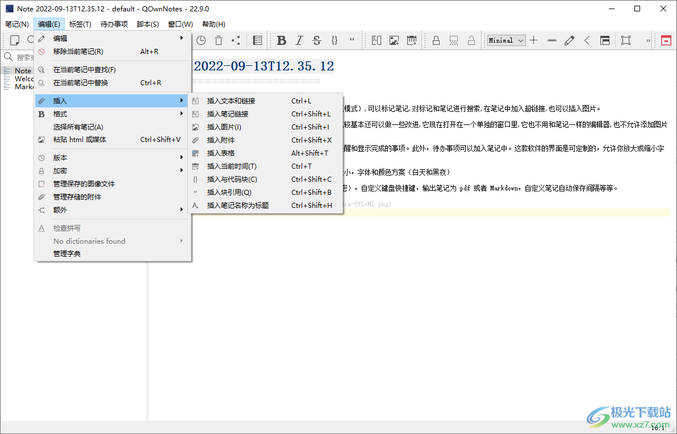The width and height of the screenshot is (677, 434).
Task: Encrypt the note using the lock icon
Action: click(437, 40)
